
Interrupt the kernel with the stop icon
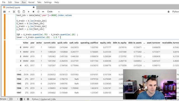click(33, 12)
